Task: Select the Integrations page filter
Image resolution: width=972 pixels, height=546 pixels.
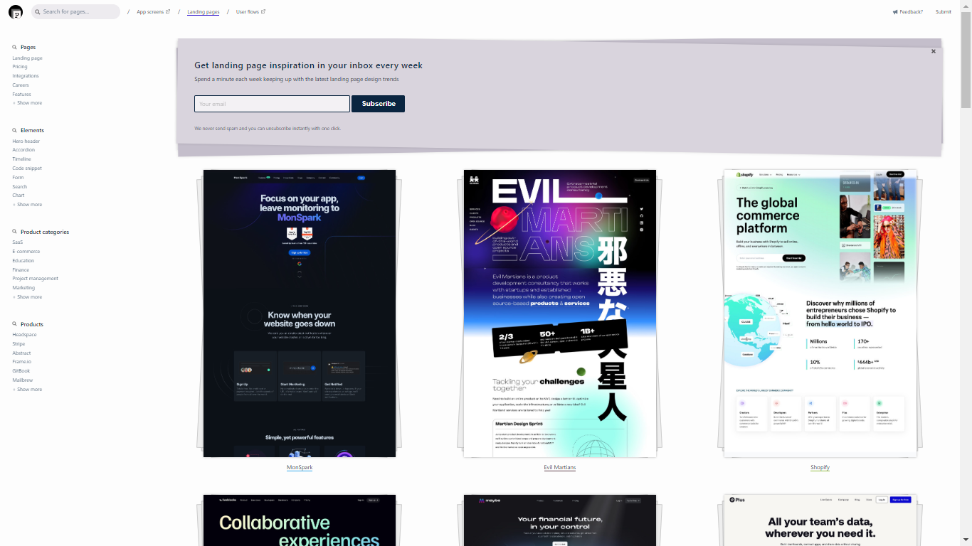Action: 26,76
